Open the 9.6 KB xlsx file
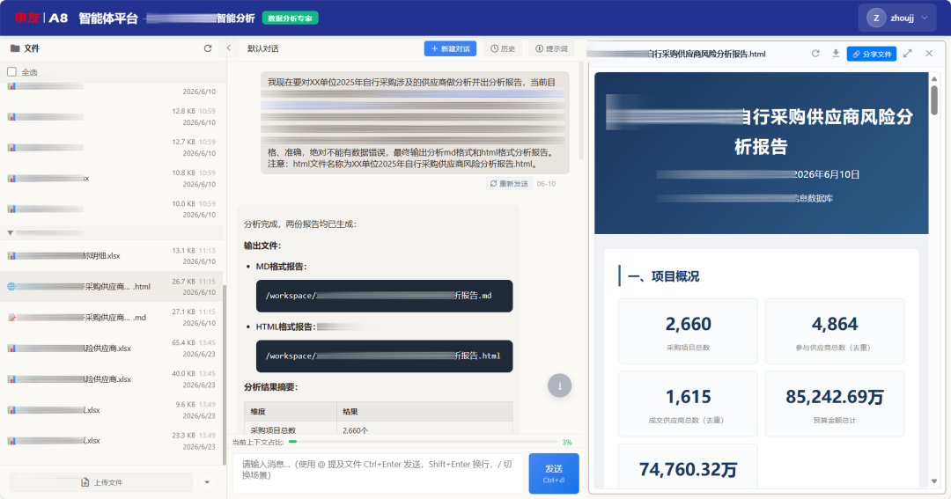 (x=112, y=410)
